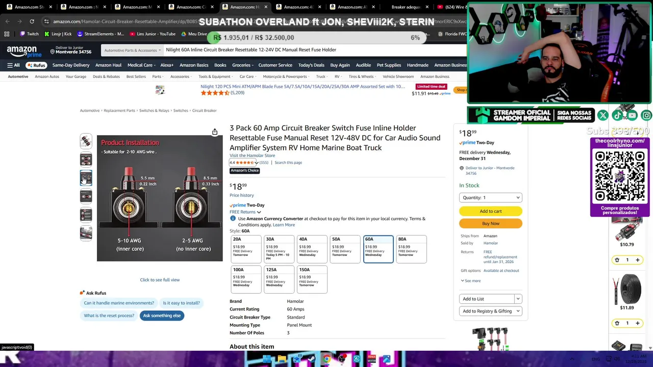Click the share icon above product image
Image resolution: width=653 pixels, height=367 pixels.
pyautogui.click(x=215, y=132)
